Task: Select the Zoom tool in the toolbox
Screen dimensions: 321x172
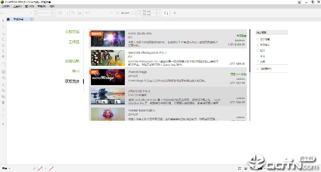Action: click(3, 39)
